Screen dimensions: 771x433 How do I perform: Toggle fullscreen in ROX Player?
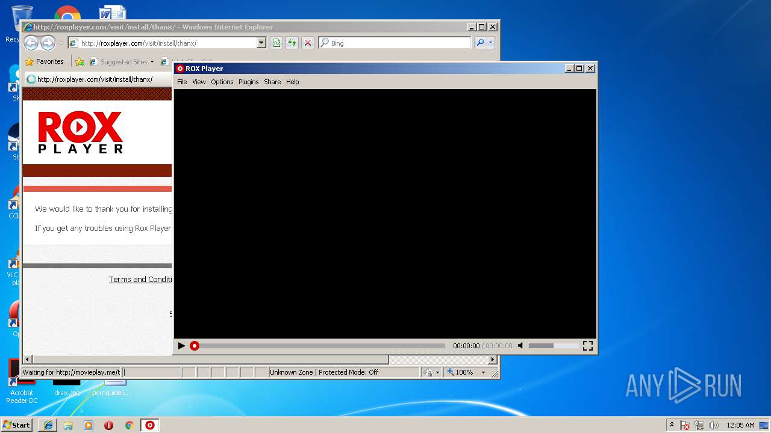[x=588, y=346]
